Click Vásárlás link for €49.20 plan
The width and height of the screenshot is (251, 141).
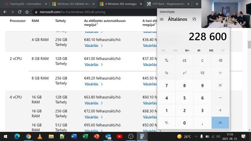pyautogui.click(x=94, y=84)
